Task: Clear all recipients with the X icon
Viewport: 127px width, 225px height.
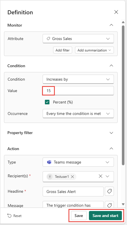Action: (101, 176)
